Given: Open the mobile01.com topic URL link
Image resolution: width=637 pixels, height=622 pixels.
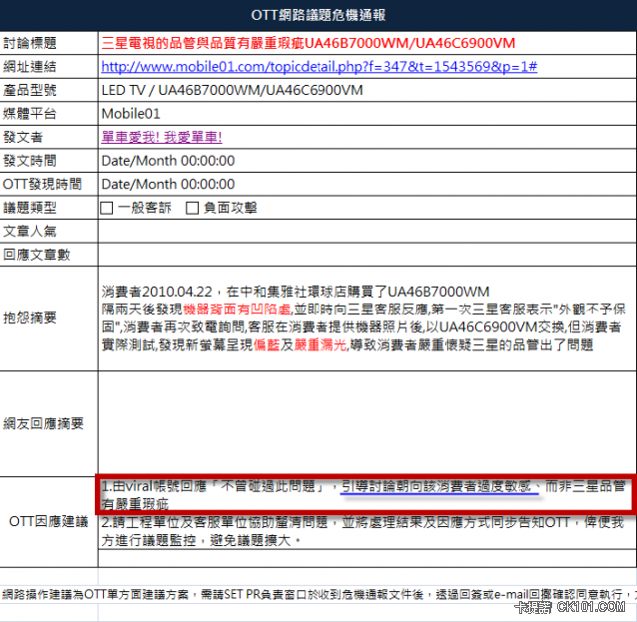Looking at the screenshot, I should [x=319, y=66].
